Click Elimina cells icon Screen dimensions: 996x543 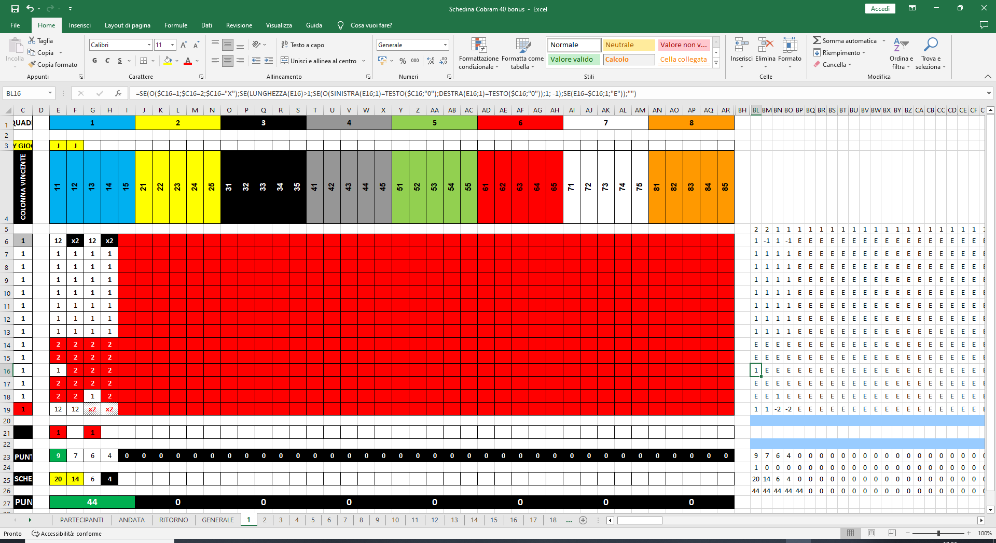tap(765, 46)
